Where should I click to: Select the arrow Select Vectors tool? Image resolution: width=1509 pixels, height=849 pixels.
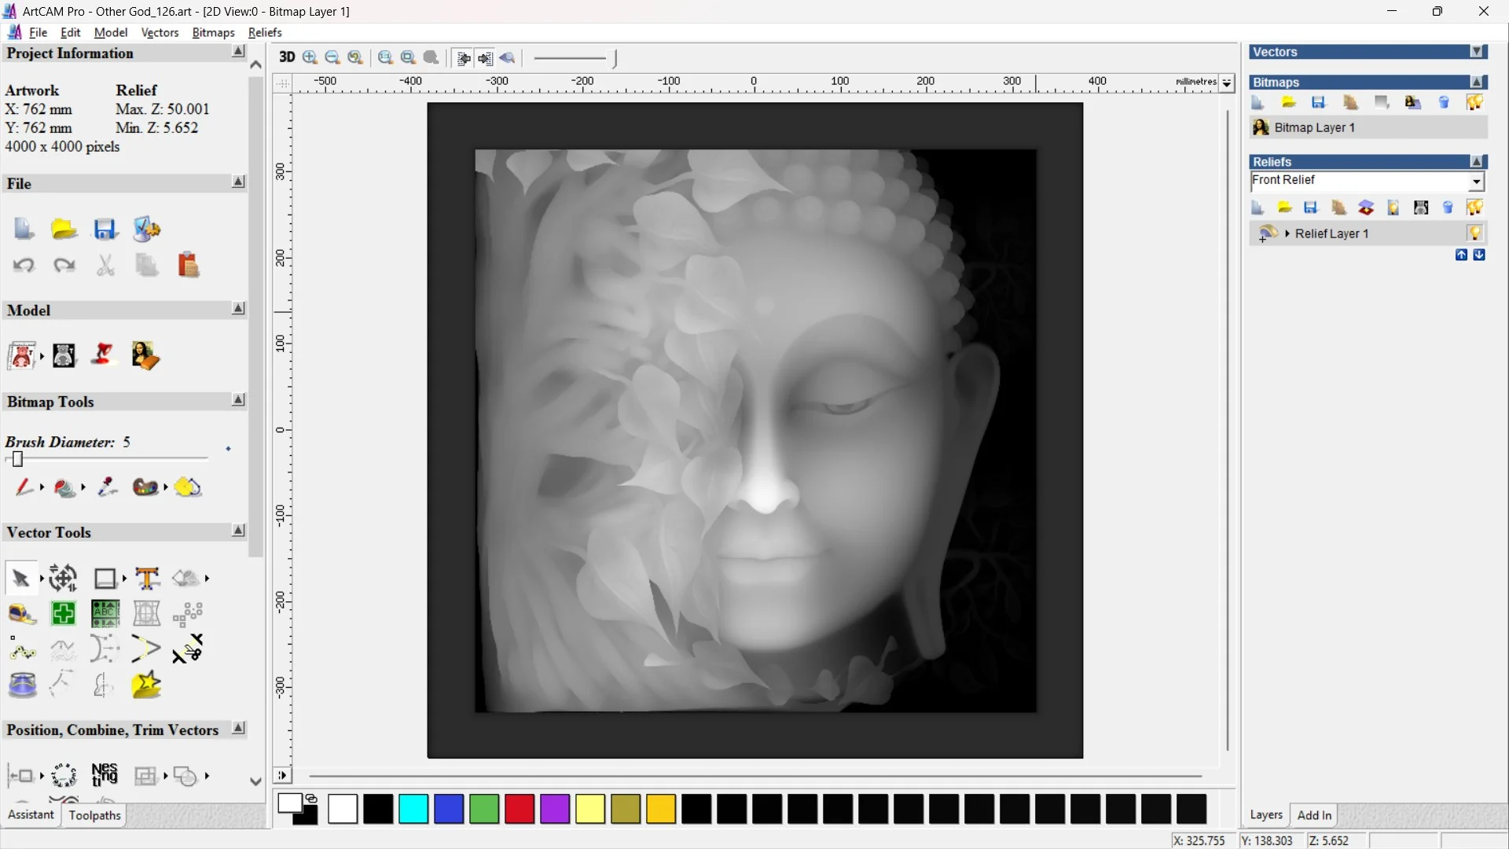click(x=20, y=579)
